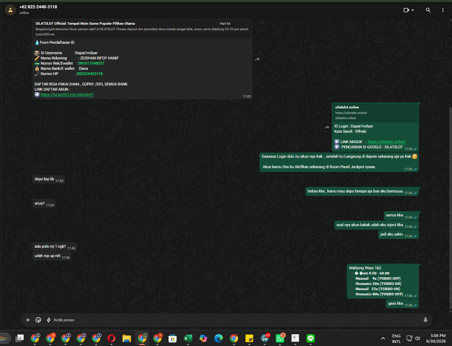
Task: Open the emoji and sticker picker
Action: coord(38,320)
